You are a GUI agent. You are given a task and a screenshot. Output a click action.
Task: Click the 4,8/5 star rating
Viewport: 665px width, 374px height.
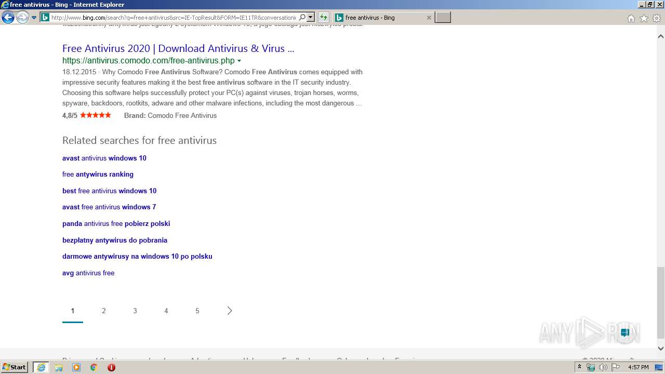click(87, 115)
